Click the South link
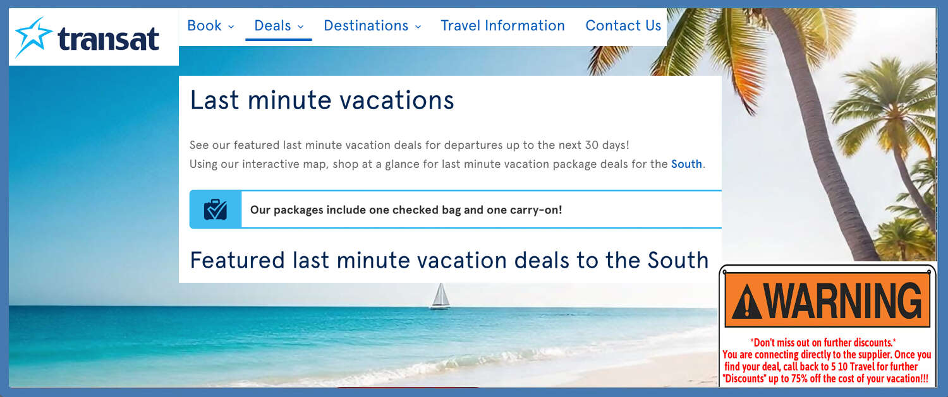Viewport: 948px width, 397px height. 687,164
